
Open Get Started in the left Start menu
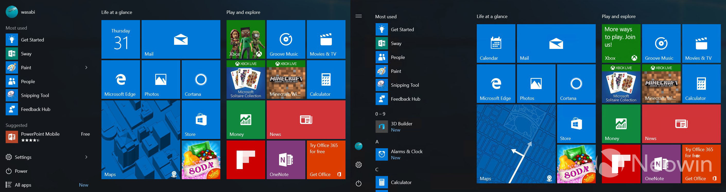48,40
